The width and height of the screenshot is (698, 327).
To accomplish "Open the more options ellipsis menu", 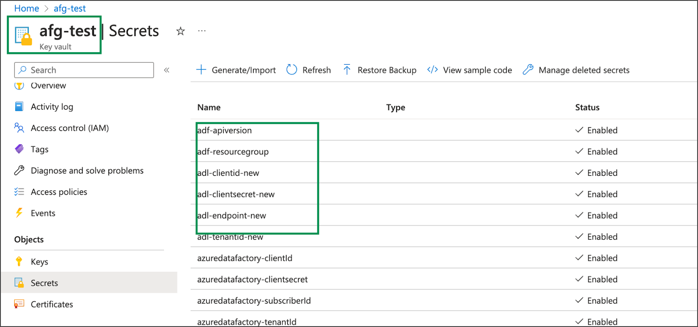I will click(202, 31).
